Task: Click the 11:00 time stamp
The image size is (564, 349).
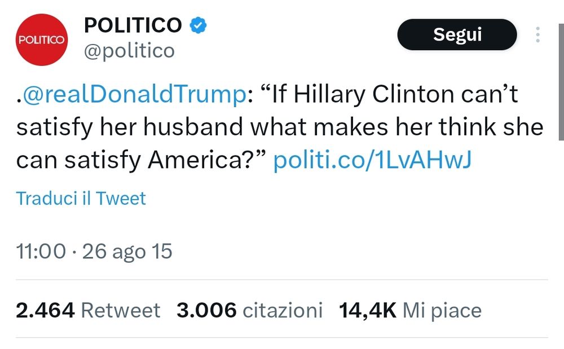Action: point(41,251)
